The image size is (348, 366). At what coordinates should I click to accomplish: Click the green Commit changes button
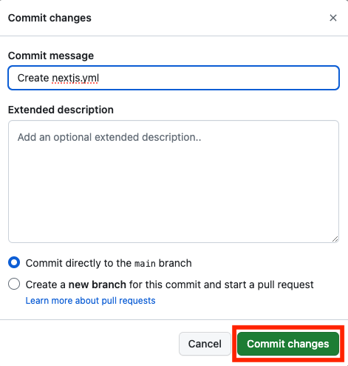pyautogui.click(x=288, y=344)
